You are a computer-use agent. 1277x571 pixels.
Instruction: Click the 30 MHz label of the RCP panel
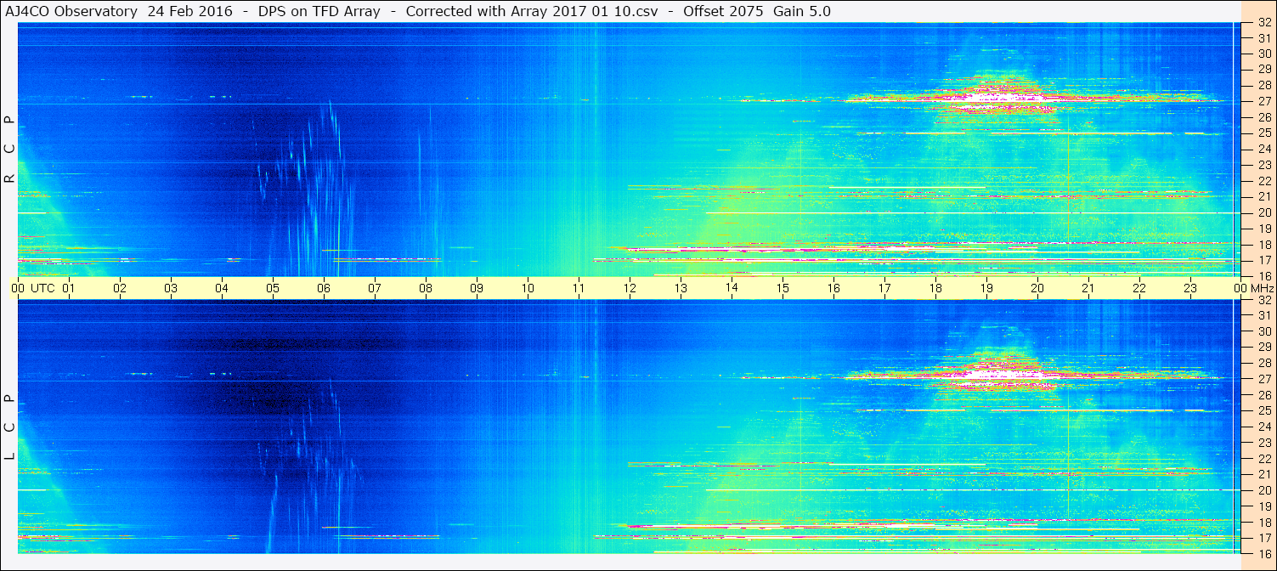point(1264,54)
